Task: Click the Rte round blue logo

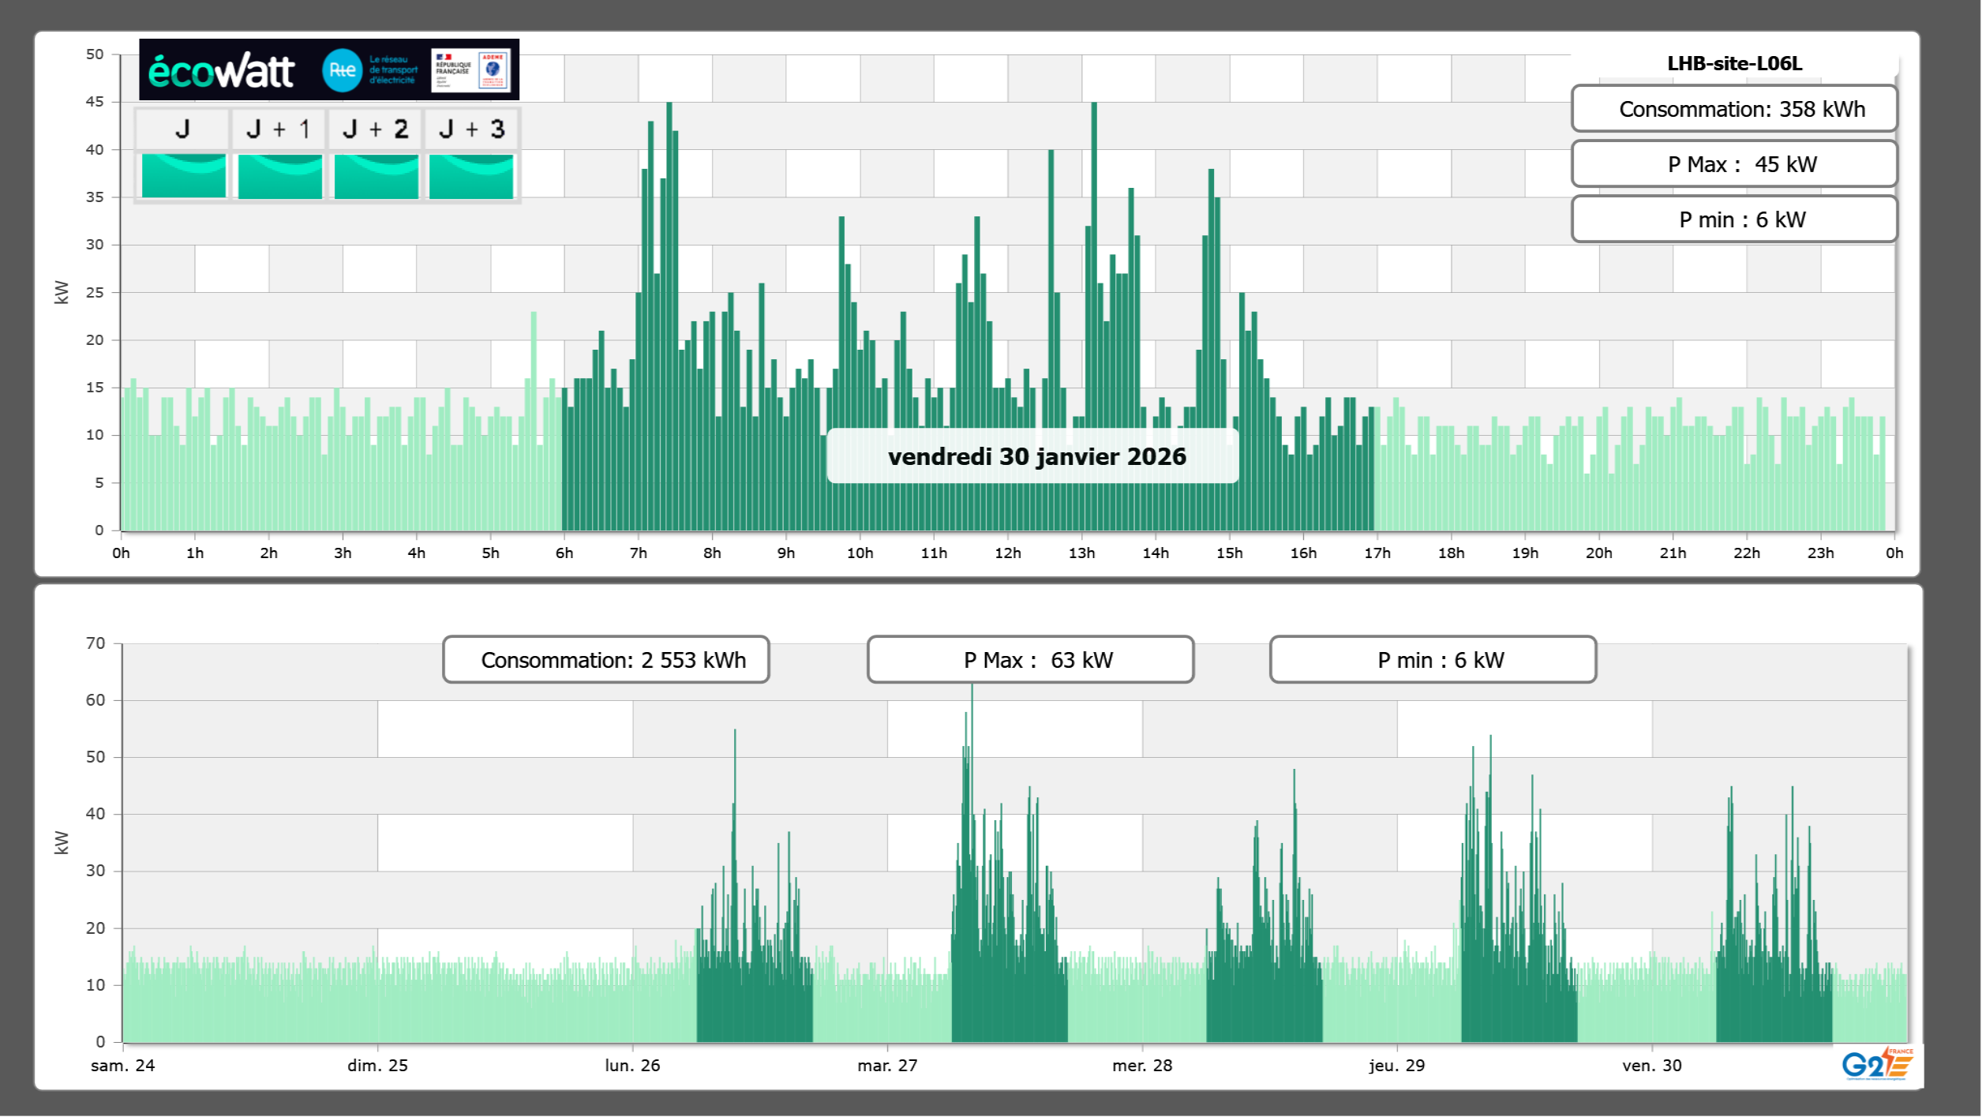Action: 342,70
